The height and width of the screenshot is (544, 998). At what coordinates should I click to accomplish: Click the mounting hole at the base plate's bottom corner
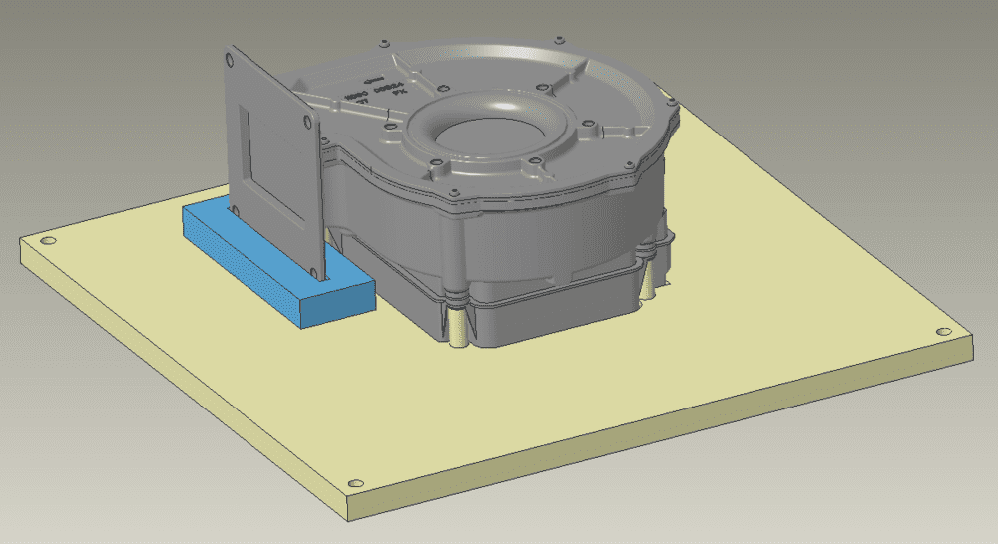click(x=357, y=483)
